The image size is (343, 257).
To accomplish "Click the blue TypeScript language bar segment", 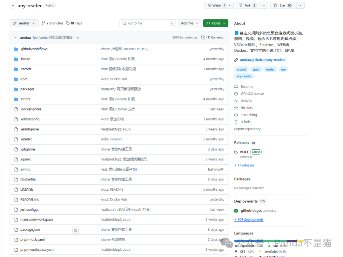I will 248,240.
